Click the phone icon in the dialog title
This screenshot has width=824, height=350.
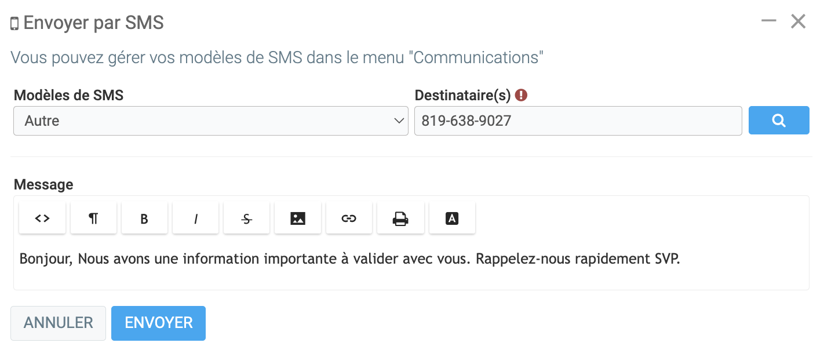point(14,24)
